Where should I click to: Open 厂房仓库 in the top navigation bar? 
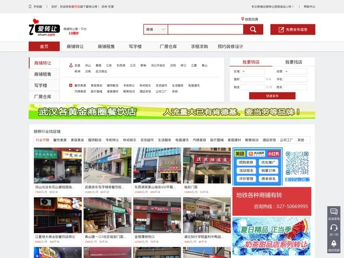coord(168,46)
